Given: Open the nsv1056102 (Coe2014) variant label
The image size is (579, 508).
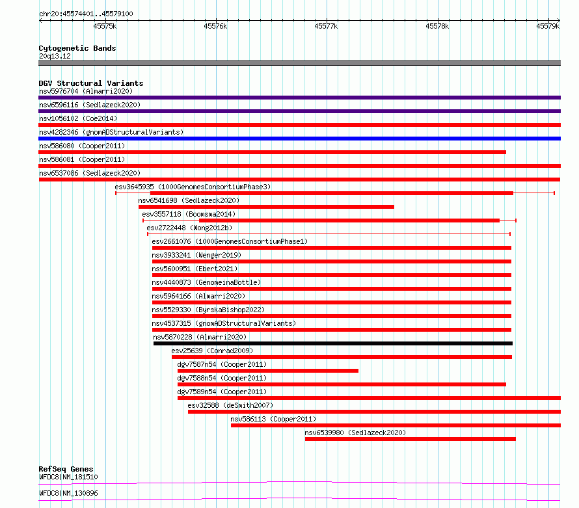Looking at the screenshot, I should click(78, 118).
